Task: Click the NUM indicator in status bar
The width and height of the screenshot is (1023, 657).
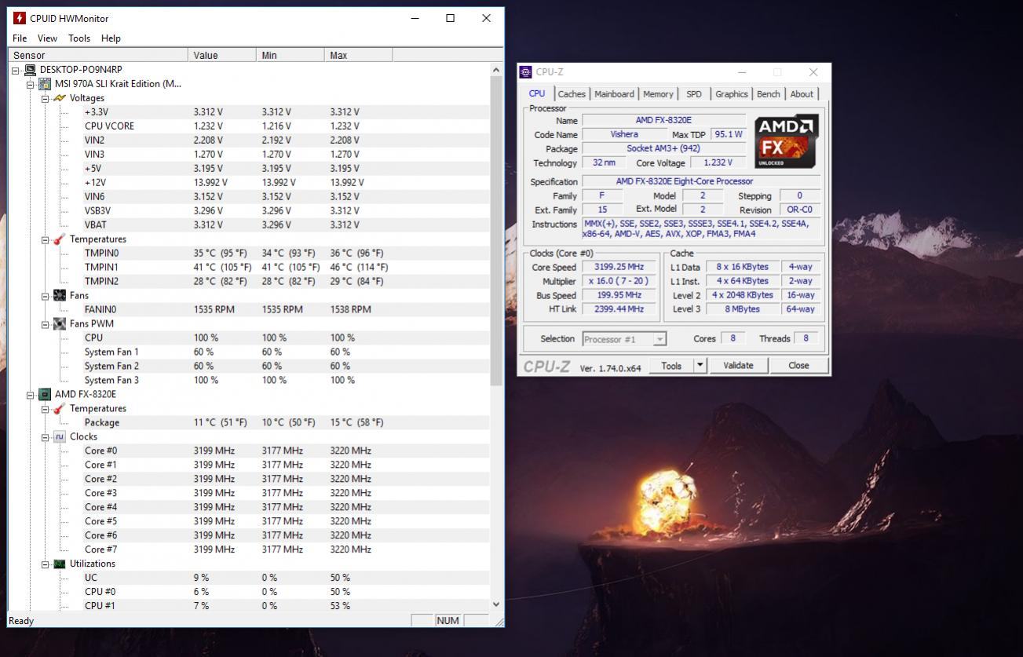Action: tap(448, 621)
